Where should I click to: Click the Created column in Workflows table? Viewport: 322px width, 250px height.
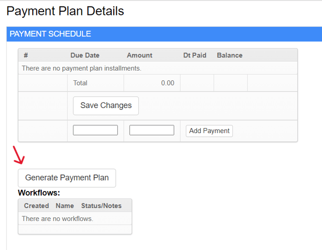coord(37,206)
